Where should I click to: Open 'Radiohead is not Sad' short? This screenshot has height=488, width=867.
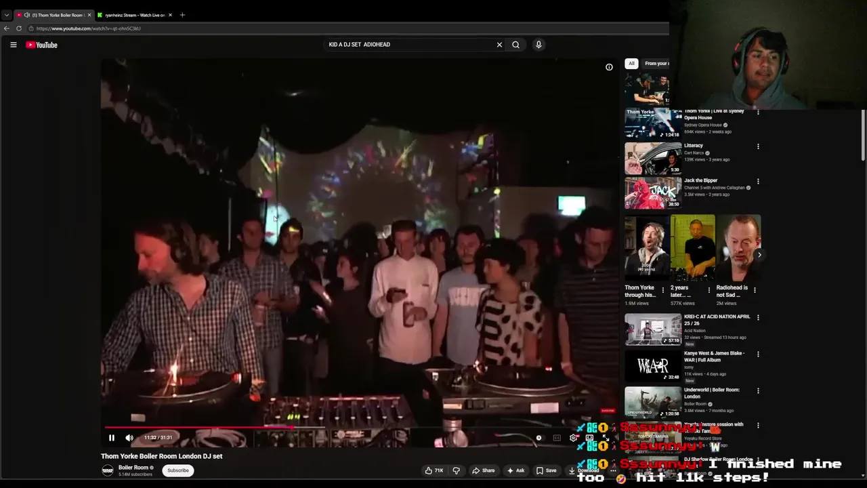[738, 248]
